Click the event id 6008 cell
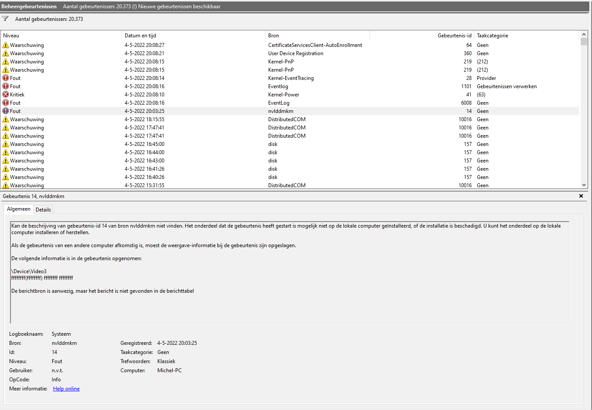 [466, 103]
